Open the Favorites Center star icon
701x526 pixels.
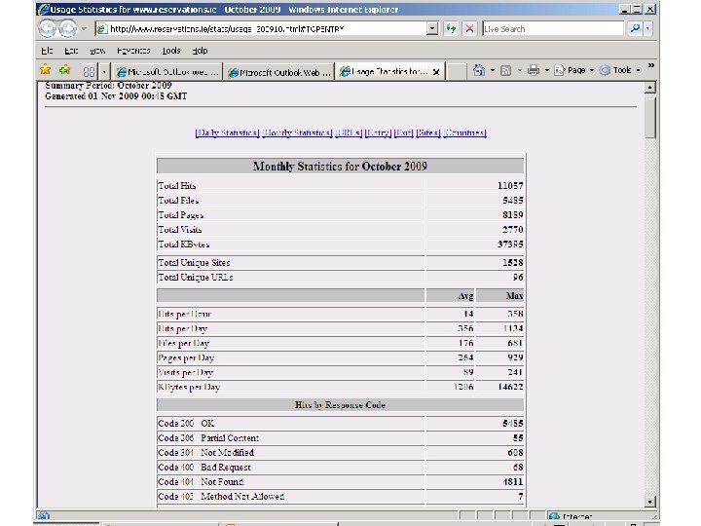[x=45, y=70]
